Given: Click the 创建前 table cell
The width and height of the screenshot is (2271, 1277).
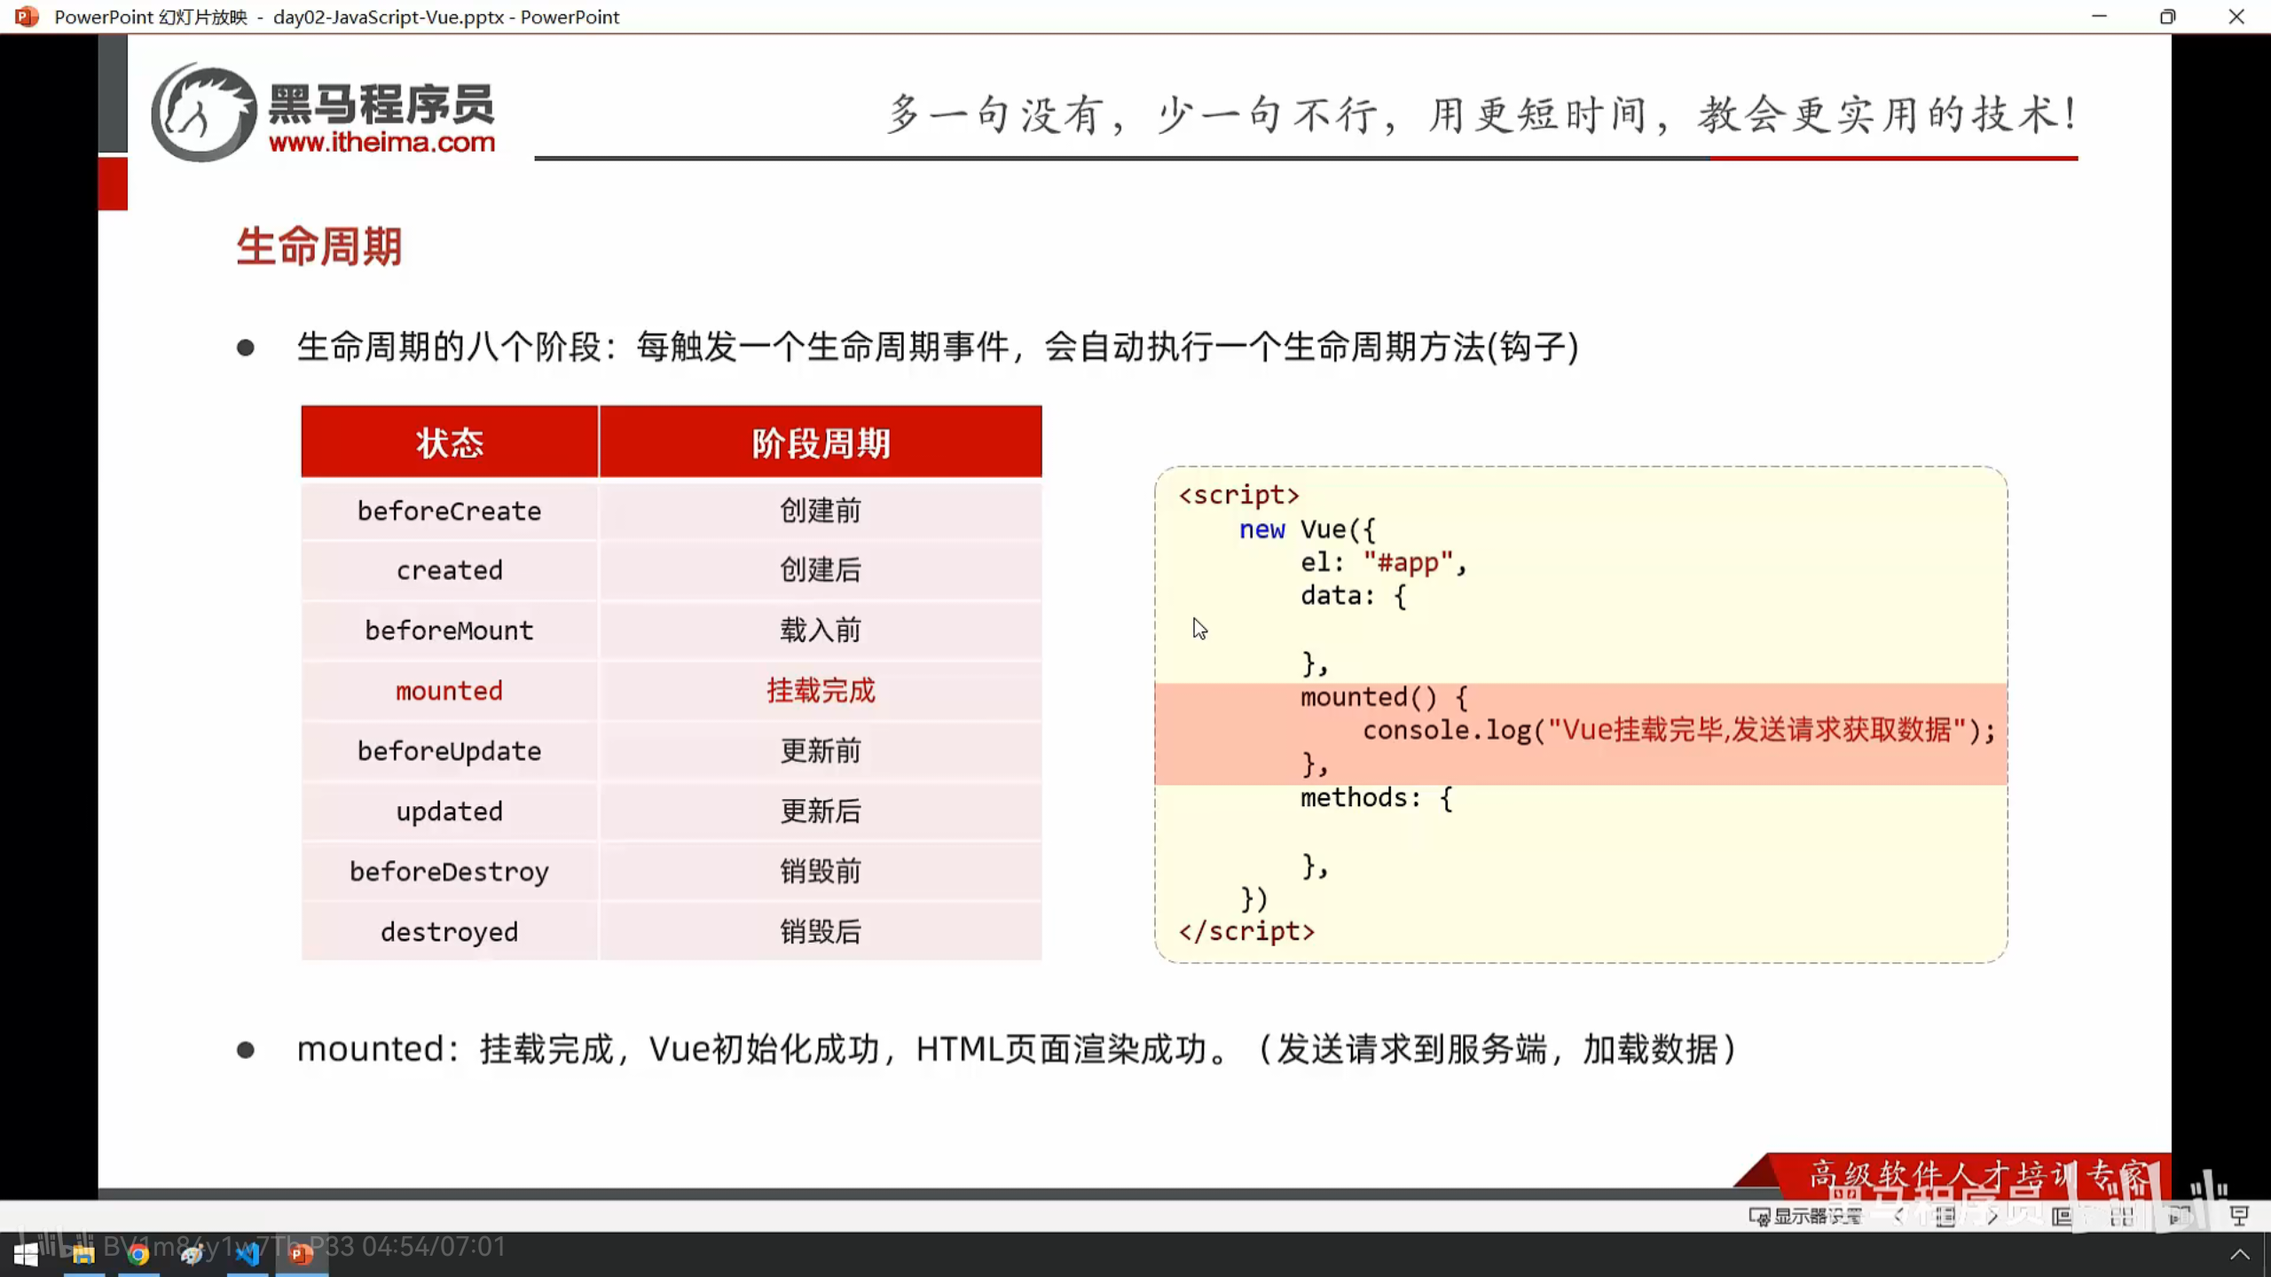Looking at the screenshot, I should click(x=821, y=511).
